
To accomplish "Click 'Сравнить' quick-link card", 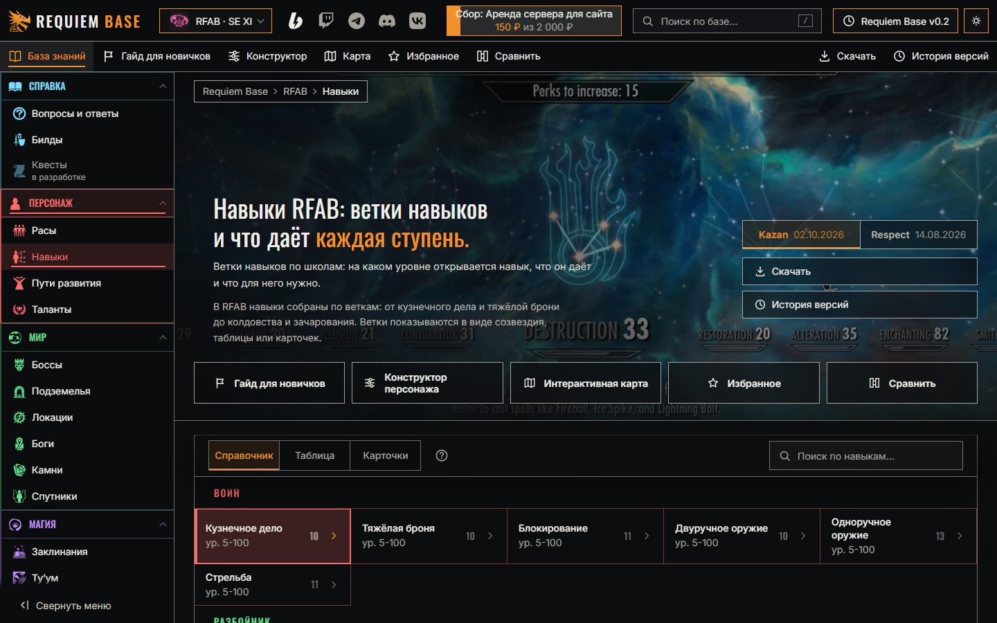I will click(902, 383).
